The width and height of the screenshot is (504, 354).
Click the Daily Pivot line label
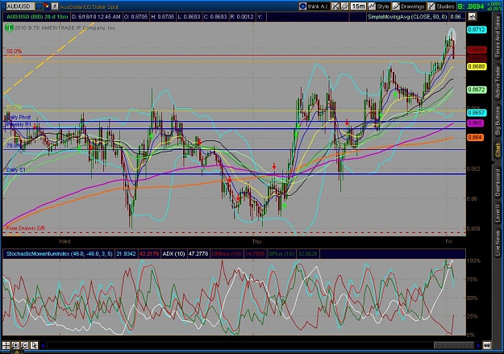coord(19,118)
